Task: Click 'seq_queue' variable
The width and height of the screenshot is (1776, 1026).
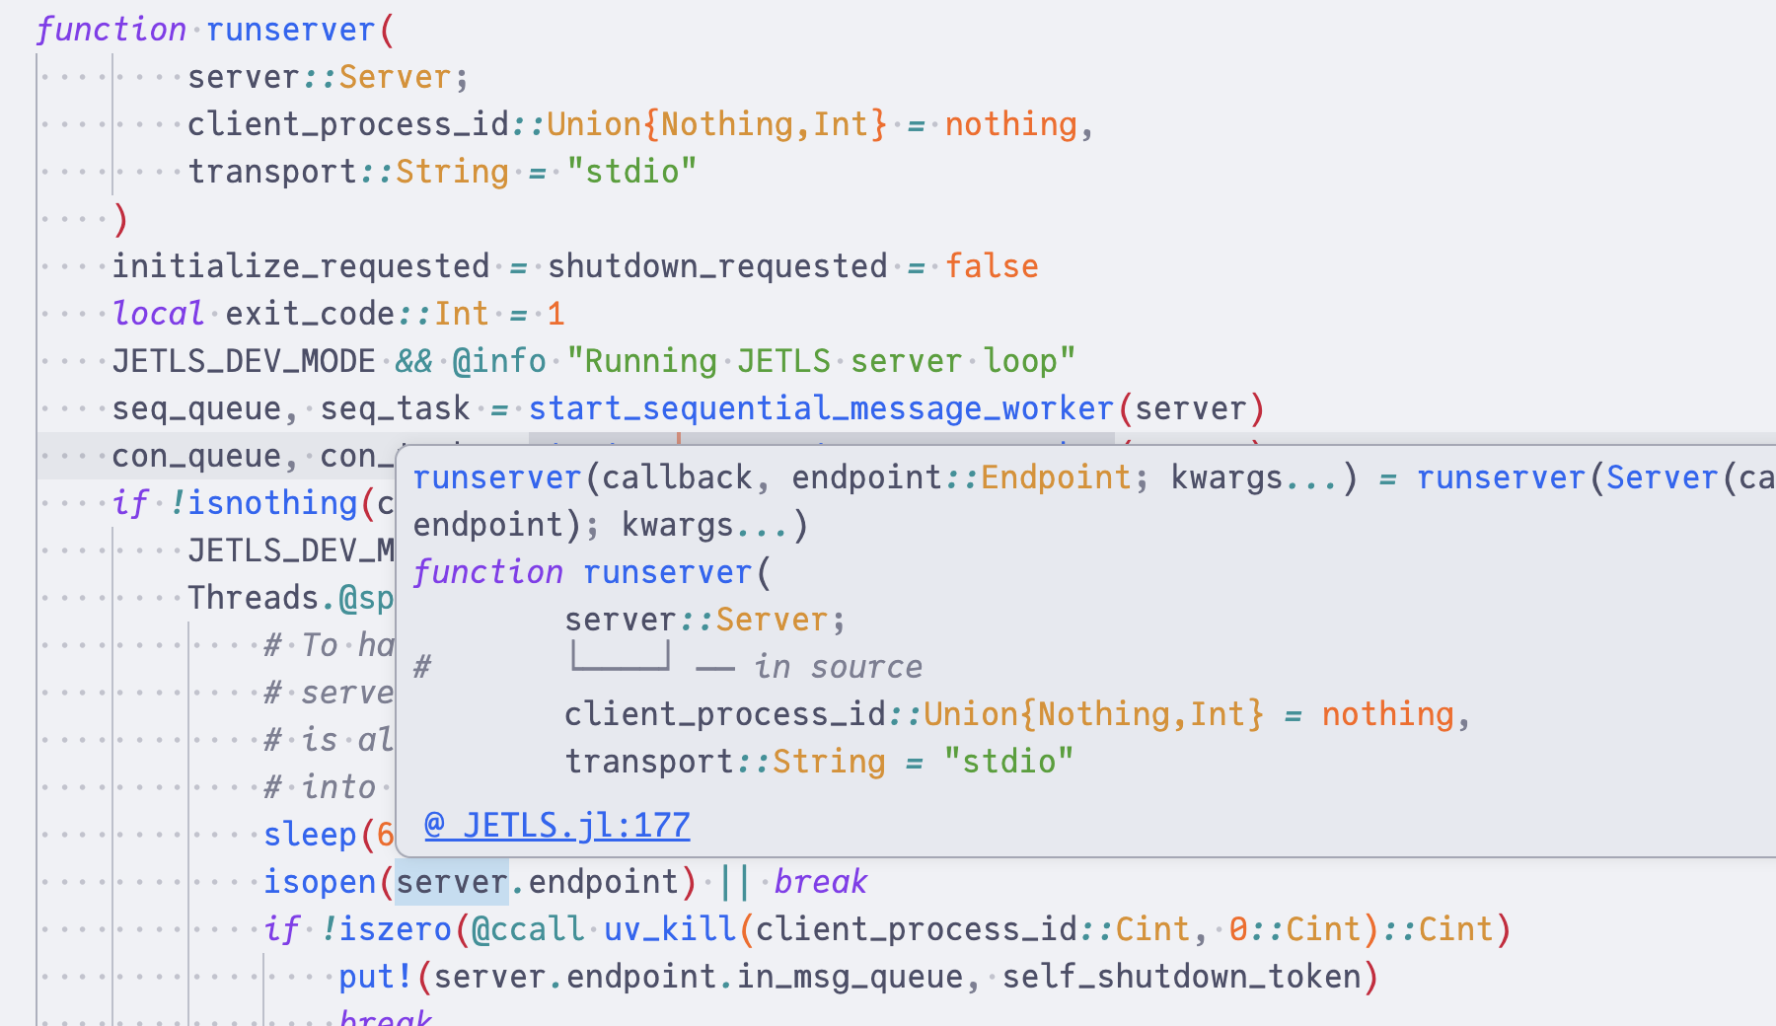Action: 196,408
